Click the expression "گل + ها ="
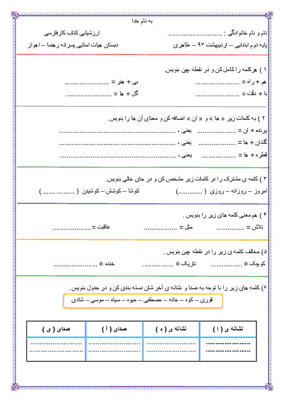Image resolution: width=284 pixels, height=402 pixels. [126, 94]
